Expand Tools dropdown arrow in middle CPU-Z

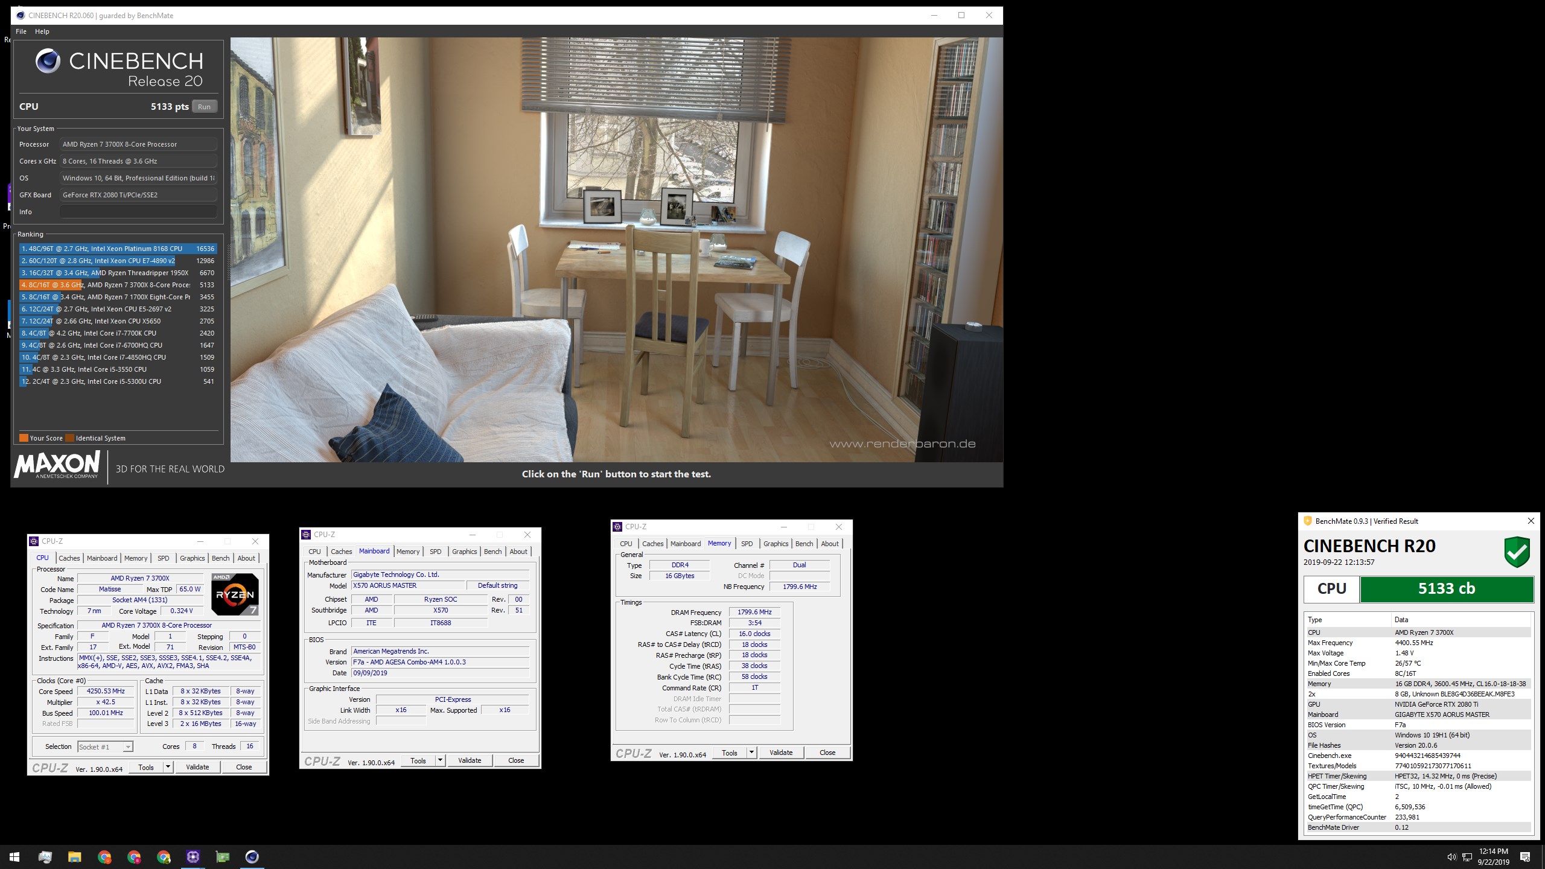coord(441,760)
